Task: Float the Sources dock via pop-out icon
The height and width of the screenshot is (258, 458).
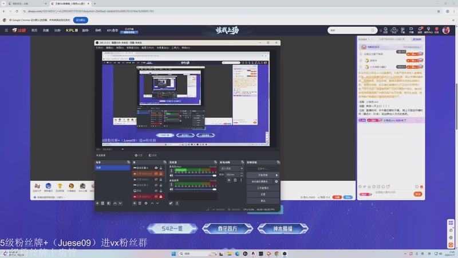Action: 165,162
